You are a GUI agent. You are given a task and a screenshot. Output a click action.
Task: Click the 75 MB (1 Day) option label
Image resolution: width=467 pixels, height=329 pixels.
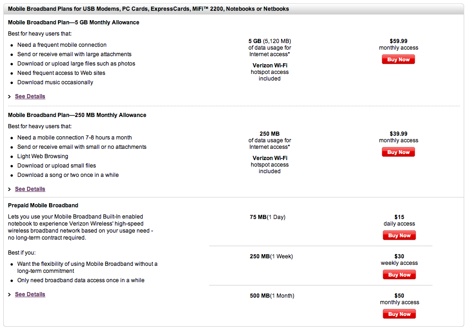coord(267,217)
